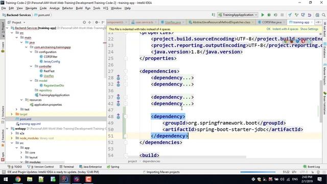Click the gutter icon on line 28

[x=118, y=78]
